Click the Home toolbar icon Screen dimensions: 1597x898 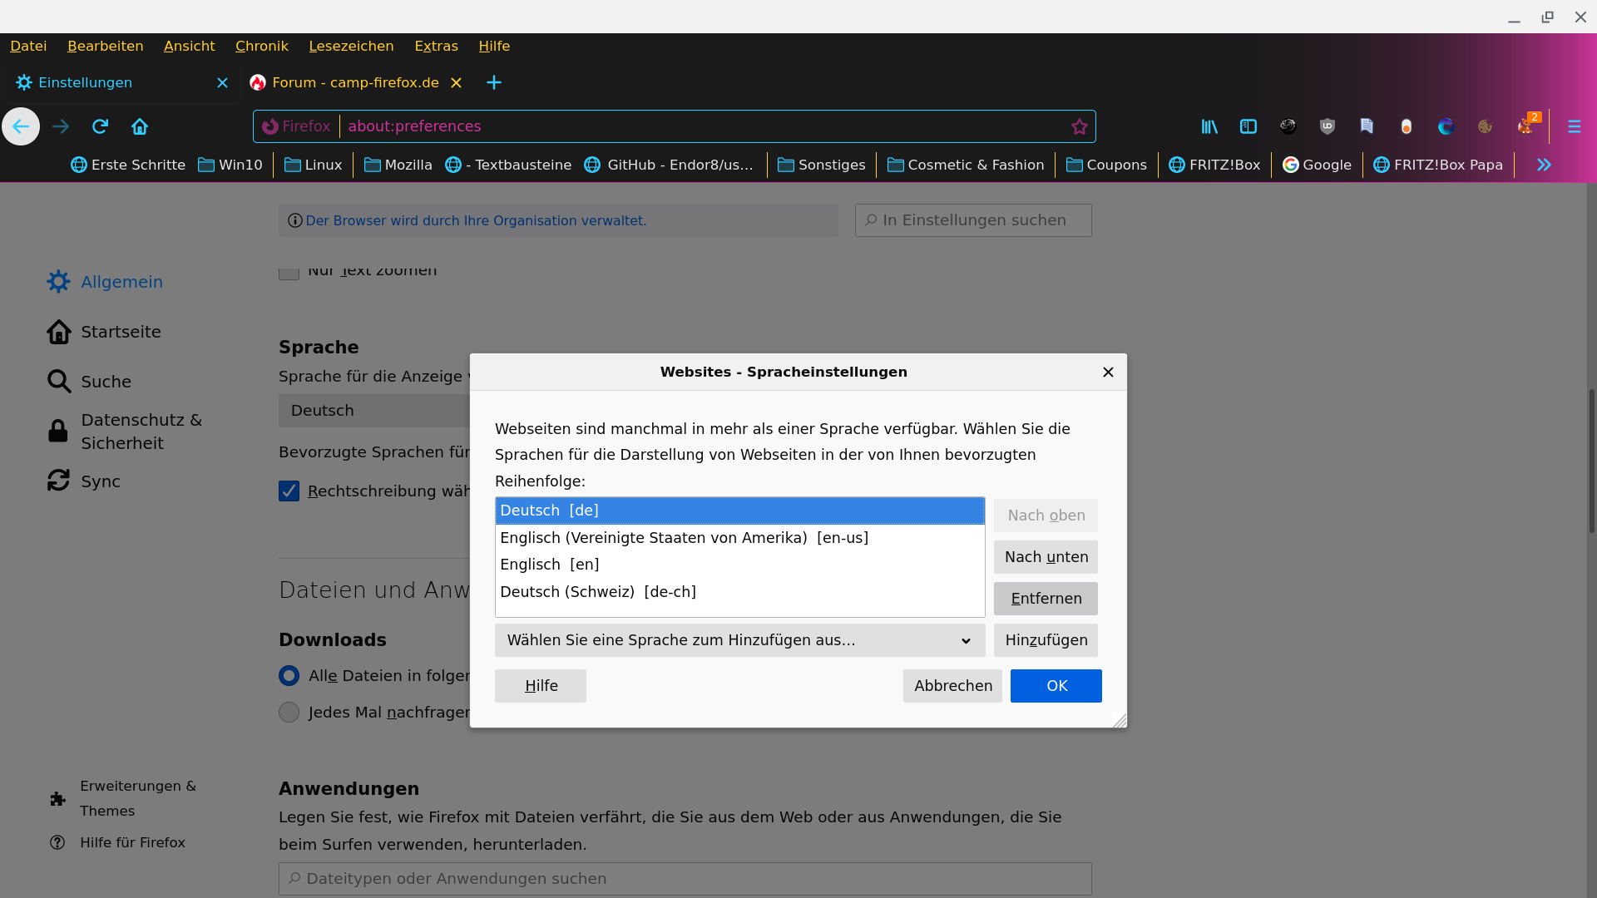click(x=140, y=126)
